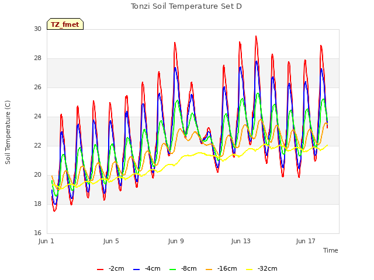Click the -32cm legend label

[x=268, y=268]
